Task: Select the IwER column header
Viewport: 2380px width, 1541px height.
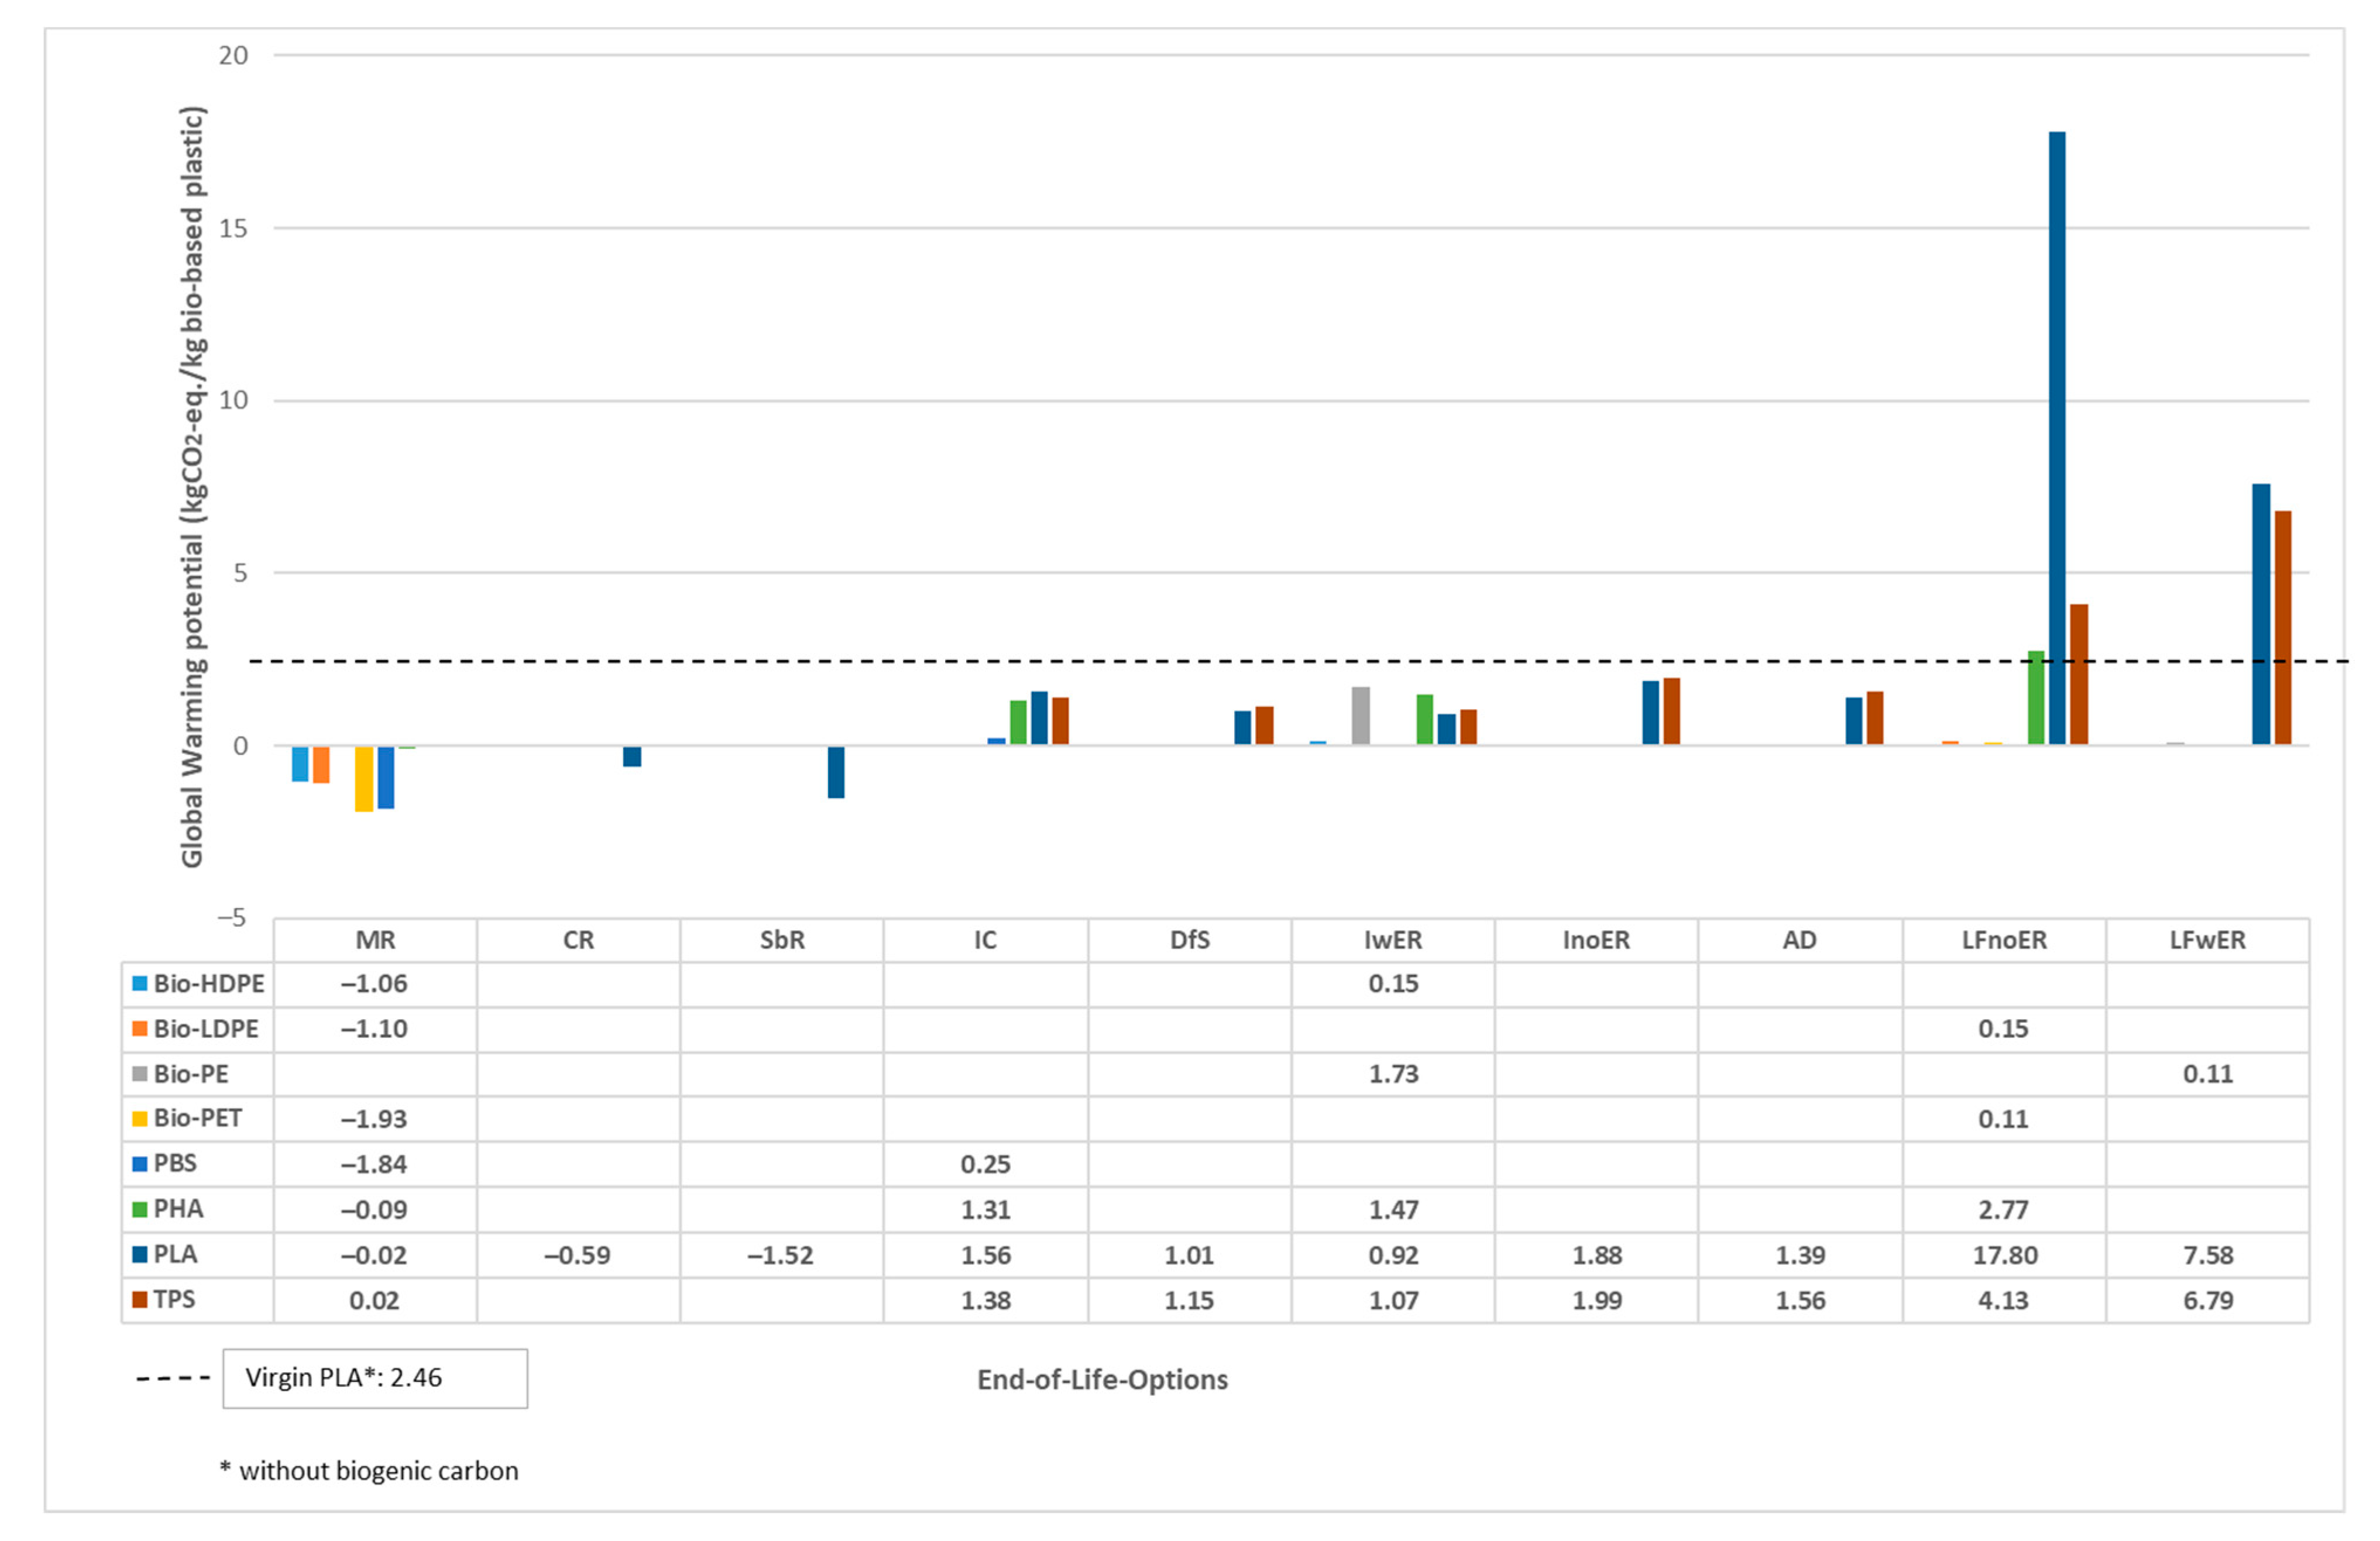Action: (1393, 940)
